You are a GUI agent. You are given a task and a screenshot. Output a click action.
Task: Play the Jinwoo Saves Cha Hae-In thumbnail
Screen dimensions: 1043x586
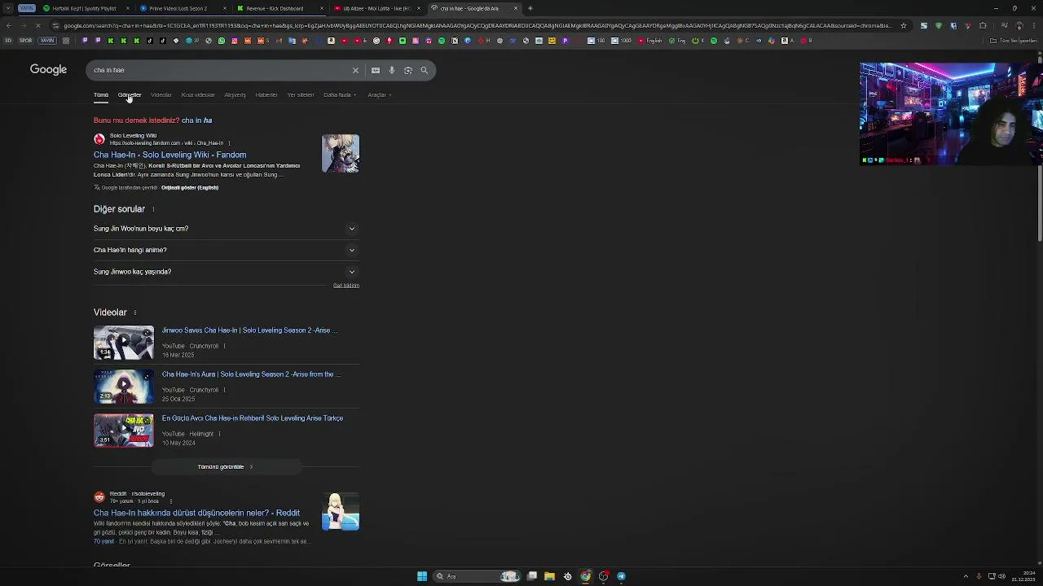click(123, 343)
